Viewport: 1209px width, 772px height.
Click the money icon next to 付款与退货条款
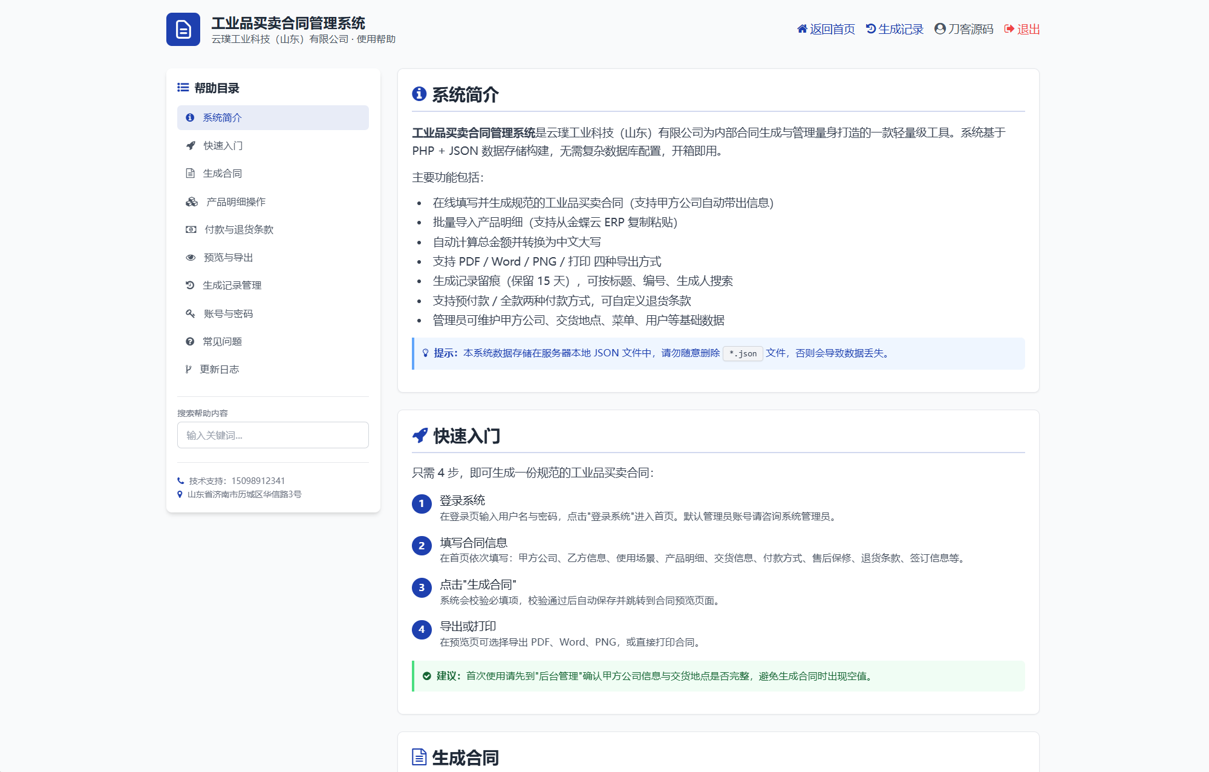[191, 230]
